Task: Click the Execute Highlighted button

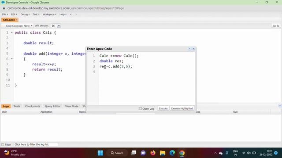Action: pyautogui.click(x=182, y=108)
